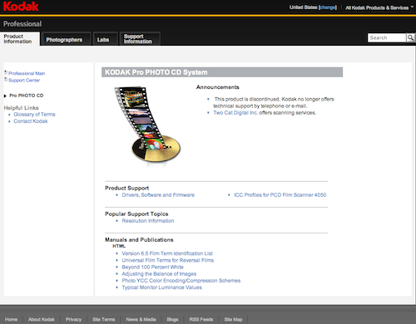Open Typical Monitor Luminance Values

coord(161,287)
